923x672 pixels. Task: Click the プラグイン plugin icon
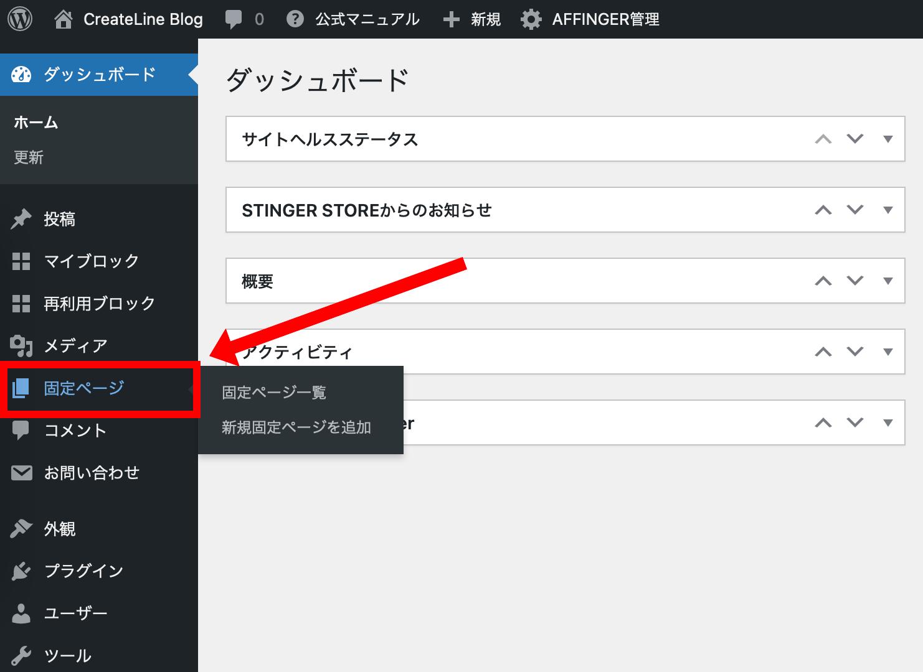[21, 571]
